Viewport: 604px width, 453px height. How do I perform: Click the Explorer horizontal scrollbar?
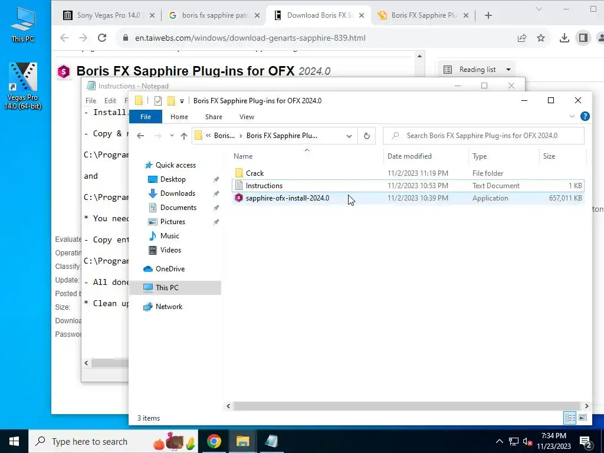pyautogui.click(x=406, y=406)
